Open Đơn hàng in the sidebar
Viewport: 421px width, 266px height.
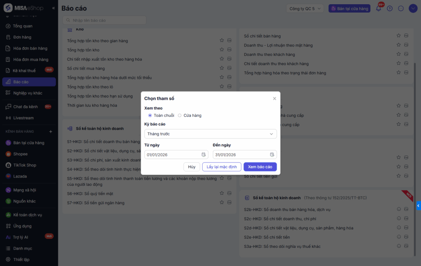[x=22, y=37]
